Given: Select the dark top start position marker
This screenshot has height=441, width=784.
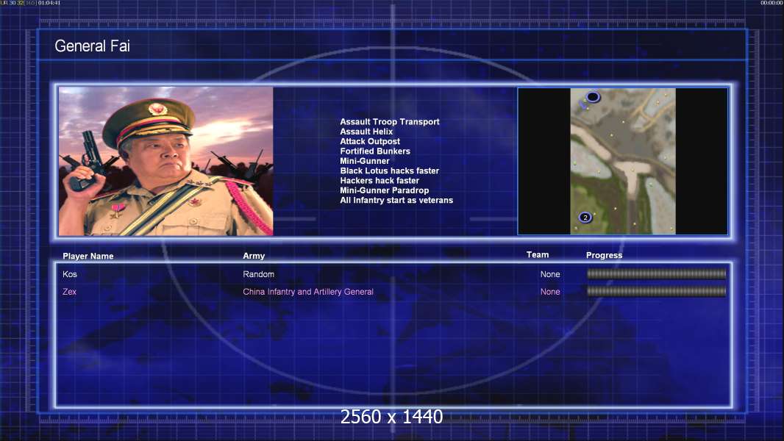Looking at the screenshot, I should point(593,97).
